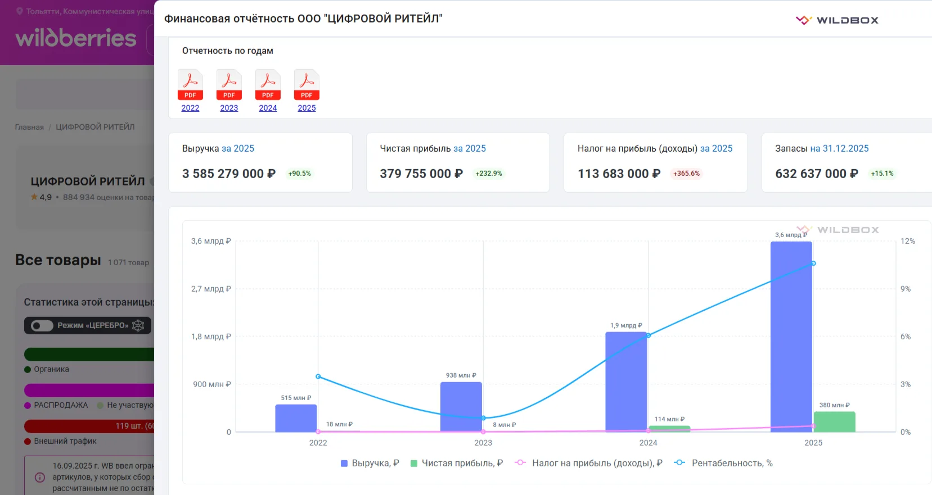Click the Тольятти delivery address at top
Image resolution: width=932 pixels, height=495 pixels.
click(x=90, y=11)
